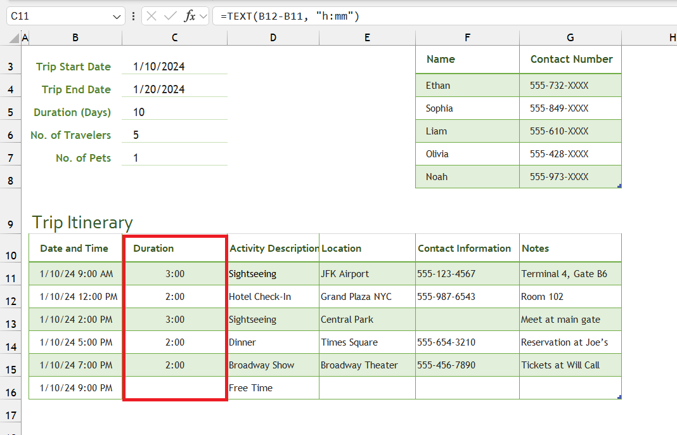Click the Free Time activity cell
Viewport: 677px width, 435px height.
pos(273,388)
